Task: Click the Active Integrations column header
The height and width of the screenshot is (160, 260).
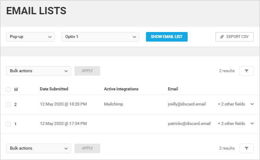Action: (x=121, y=89)
